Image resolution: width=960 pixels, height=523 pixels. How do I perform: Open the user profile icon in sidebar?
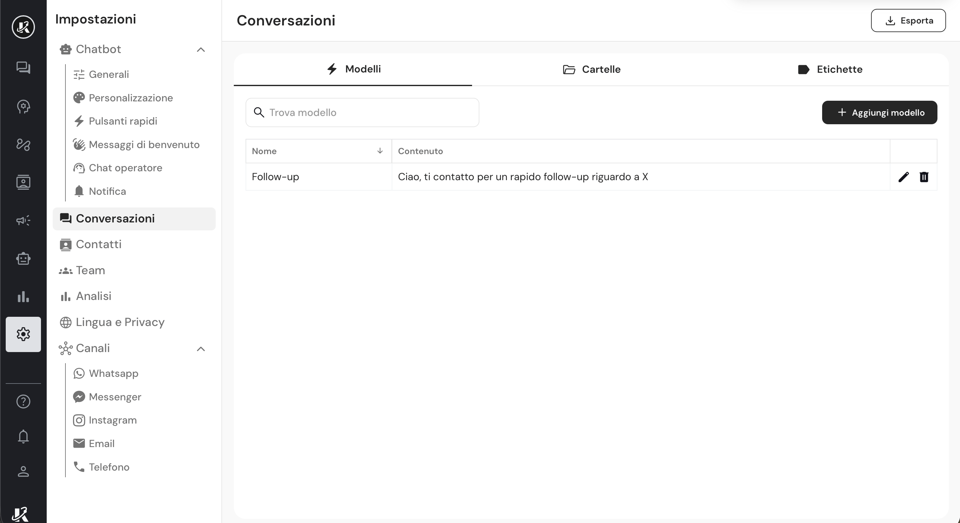(23, 472)
